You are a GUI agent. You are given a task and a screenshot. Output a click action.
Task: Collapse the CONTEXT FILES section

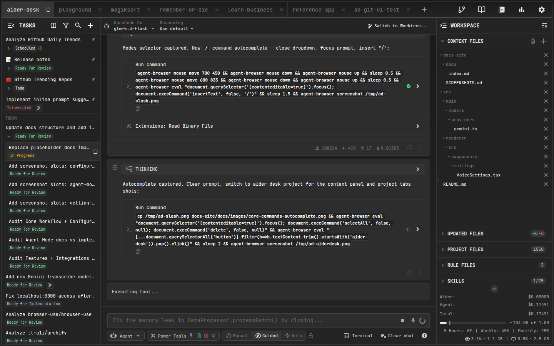pyautogui.click(x=443, y=41)
